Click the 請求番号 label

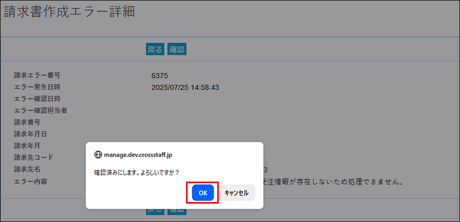click(27, 122)
